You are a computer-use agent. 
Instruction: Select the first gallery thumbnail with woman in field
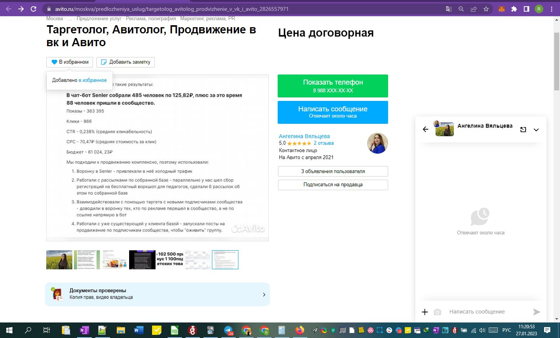coord(59,260)
